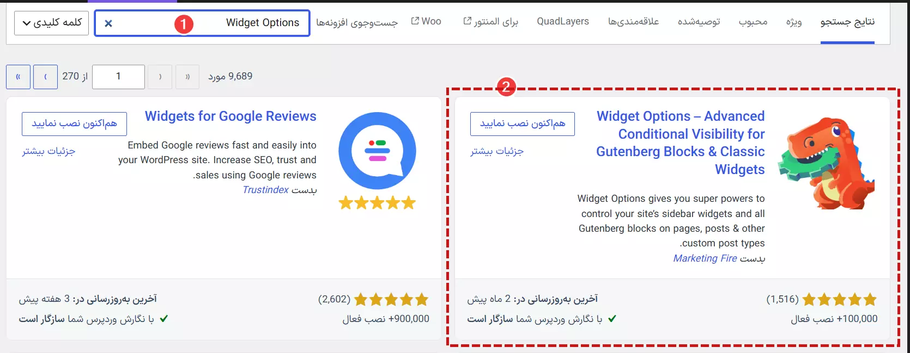Click the 9,689 مورد results count

(x=230, y=77)
